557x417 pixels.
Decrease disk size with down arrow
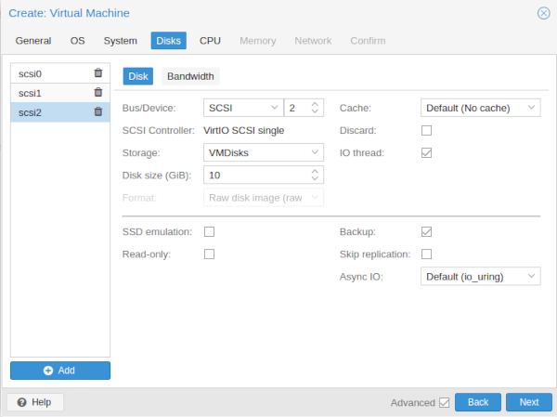coord(315,178)
